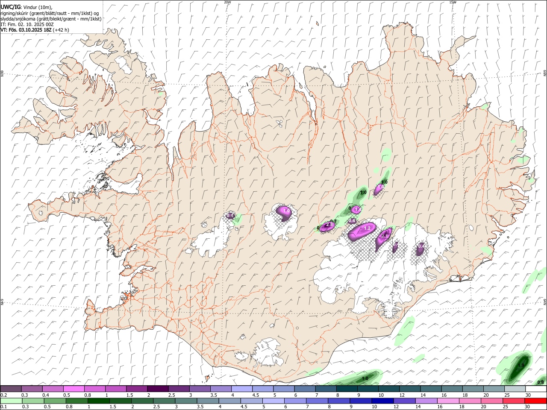Viewport: 547px width, 410px height.
Task: Choose the grey-teal 14 legend swatch
Action: [x=431, y=389]
